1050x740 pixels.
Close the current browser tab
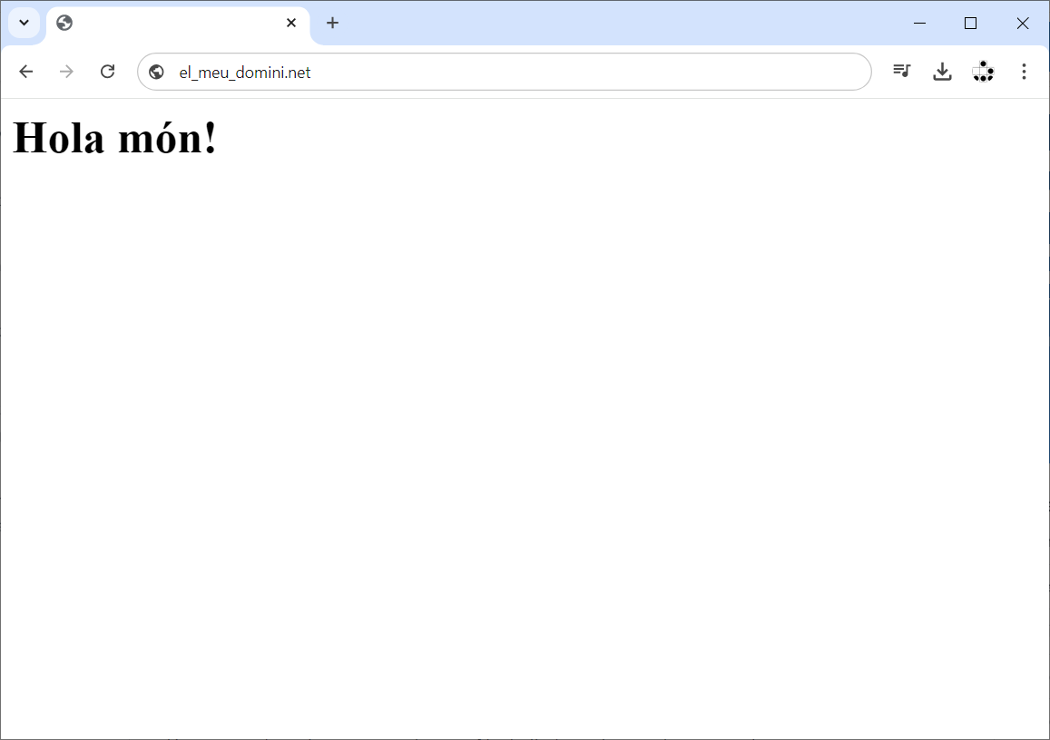point(291,23)
